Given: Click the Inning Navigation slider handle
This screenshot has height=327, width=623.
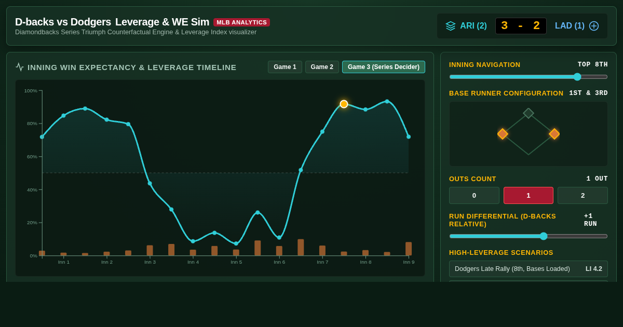Looking at the screenshot, I should click(577, 77).
